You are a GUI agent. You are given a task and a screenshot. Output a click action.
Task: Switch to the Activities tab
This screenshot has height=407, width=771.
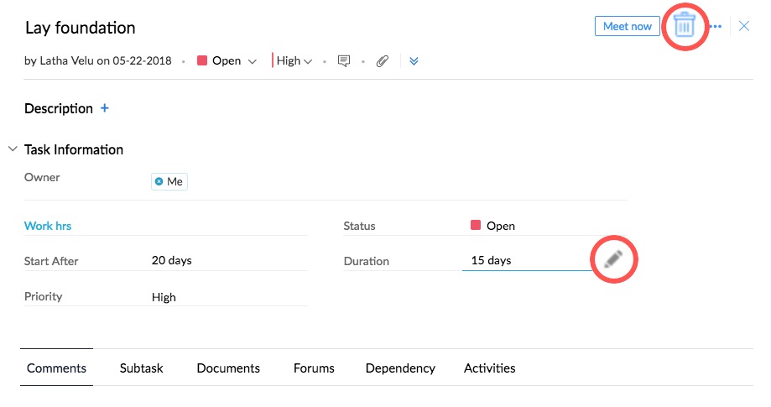[x=489, y=368]
